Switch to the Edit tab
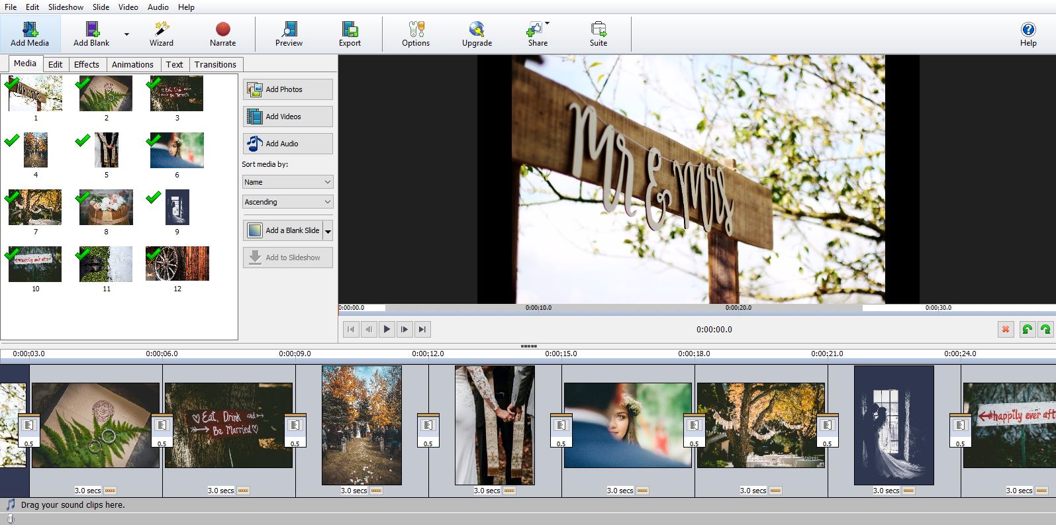This screenshot has width=1056, height=525. (x=56, y=64)
